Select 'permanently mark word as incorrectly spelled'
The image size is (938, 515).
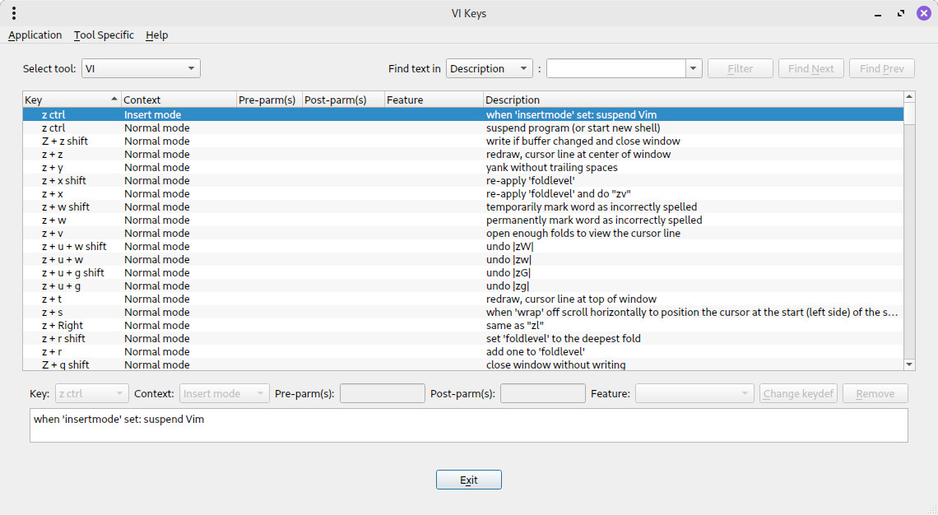463,220
